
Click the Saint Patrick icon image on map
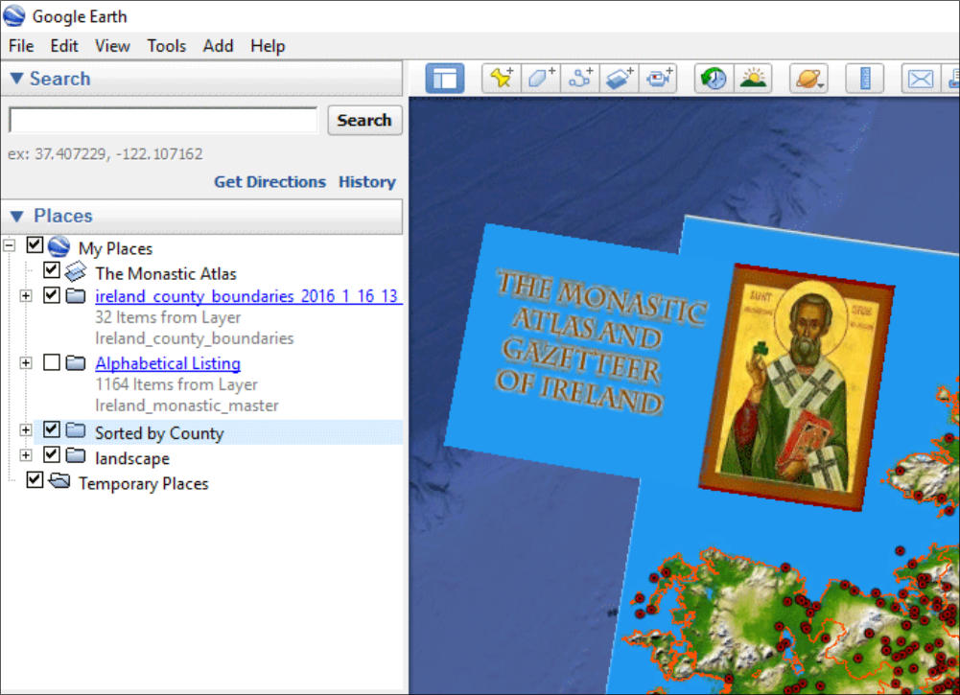click(x=797, y=387)
